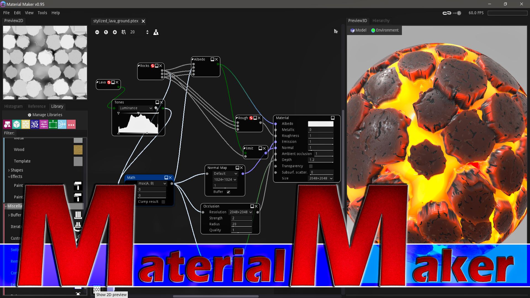Click the center view map marker icon
Viewport: 530px width, 298px height.
click(156, 32)
